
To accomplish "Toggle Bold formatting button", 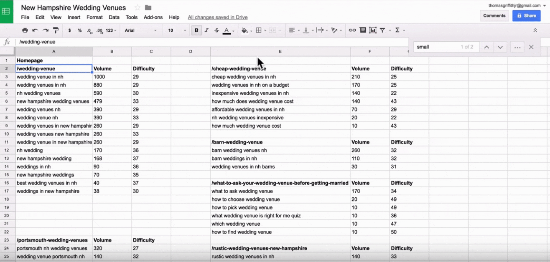I will click(196, 30).
